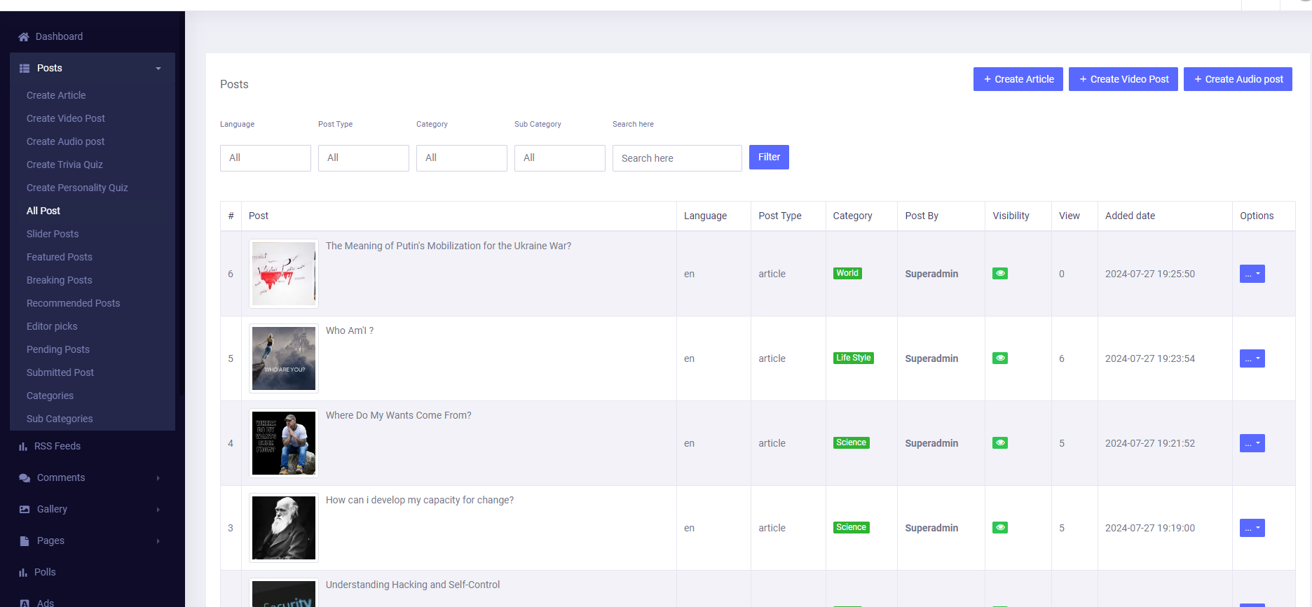Click the Dashboard home icon
The height and width of the screenshot is (607, 1312).
(24, 37)
